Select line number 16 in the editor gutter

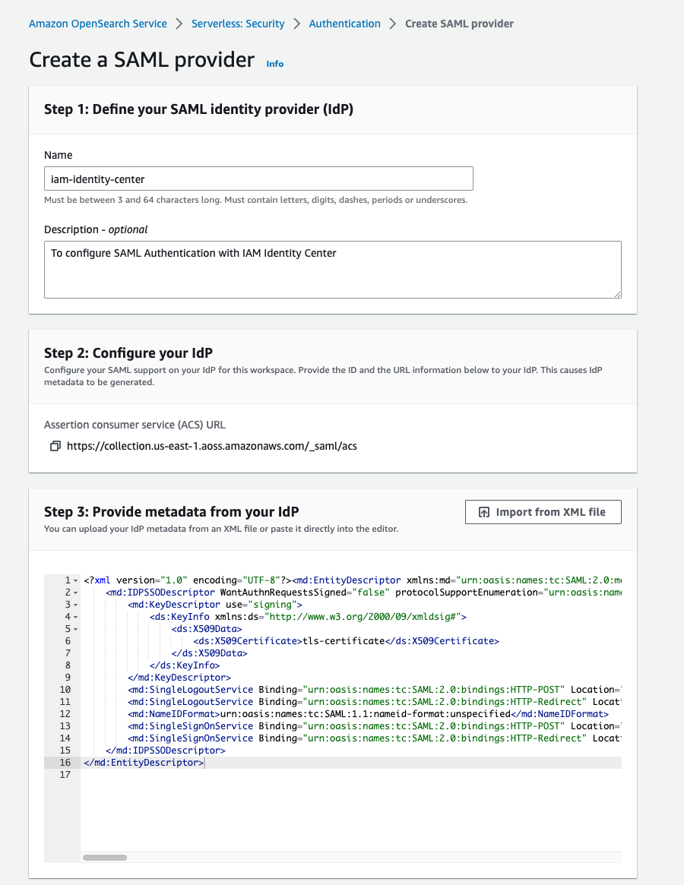pos(65,763)
